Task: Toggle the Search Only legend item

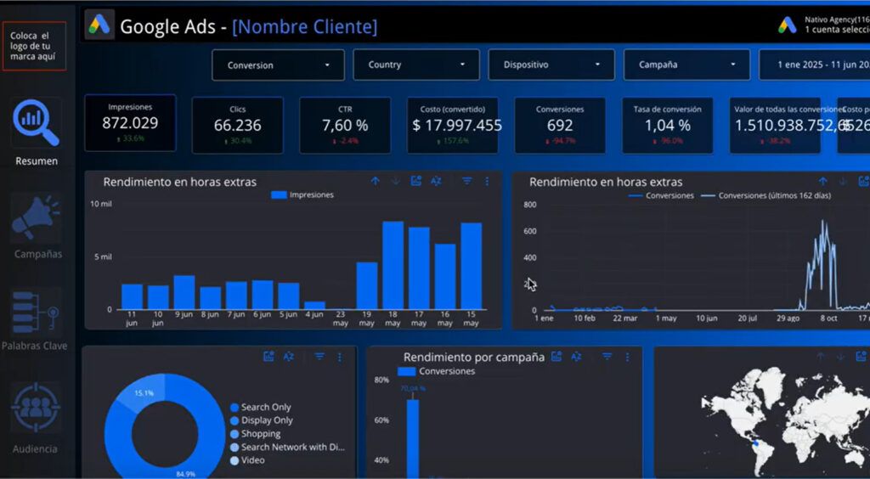Action: click(260, 408)
